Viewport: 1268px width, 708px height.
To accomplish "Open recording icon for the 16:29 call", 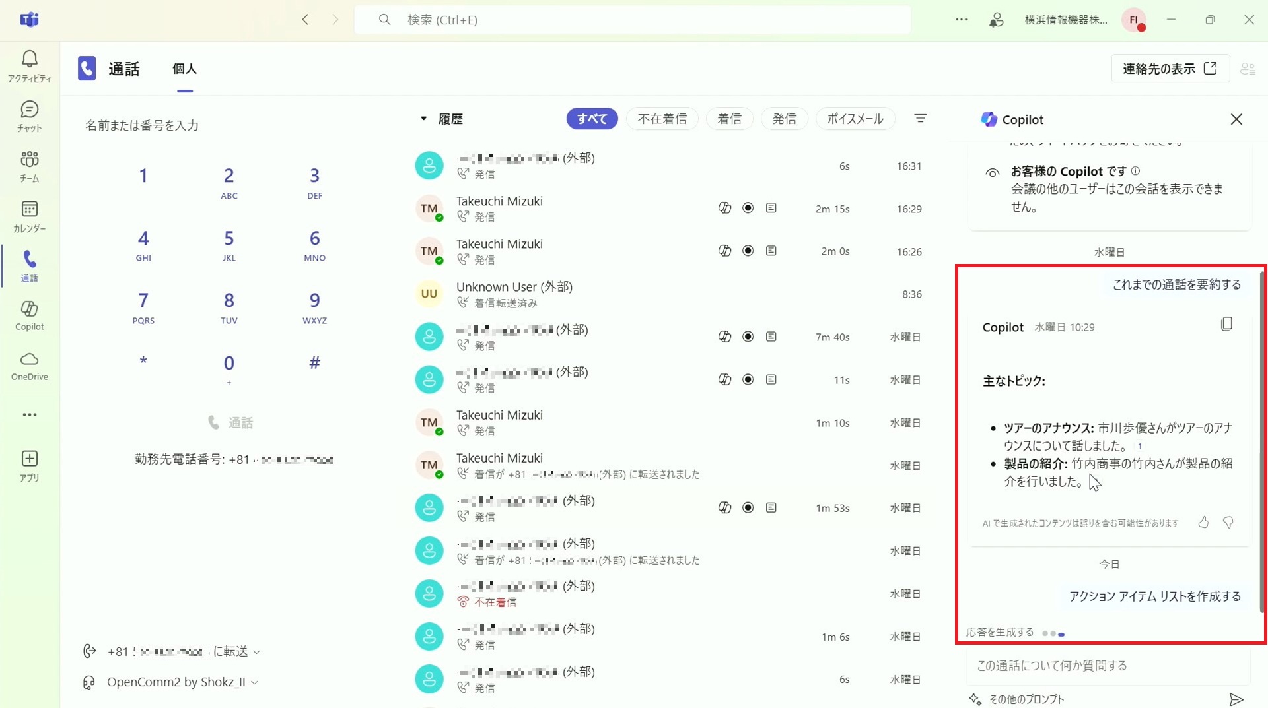I will (748, 209).
